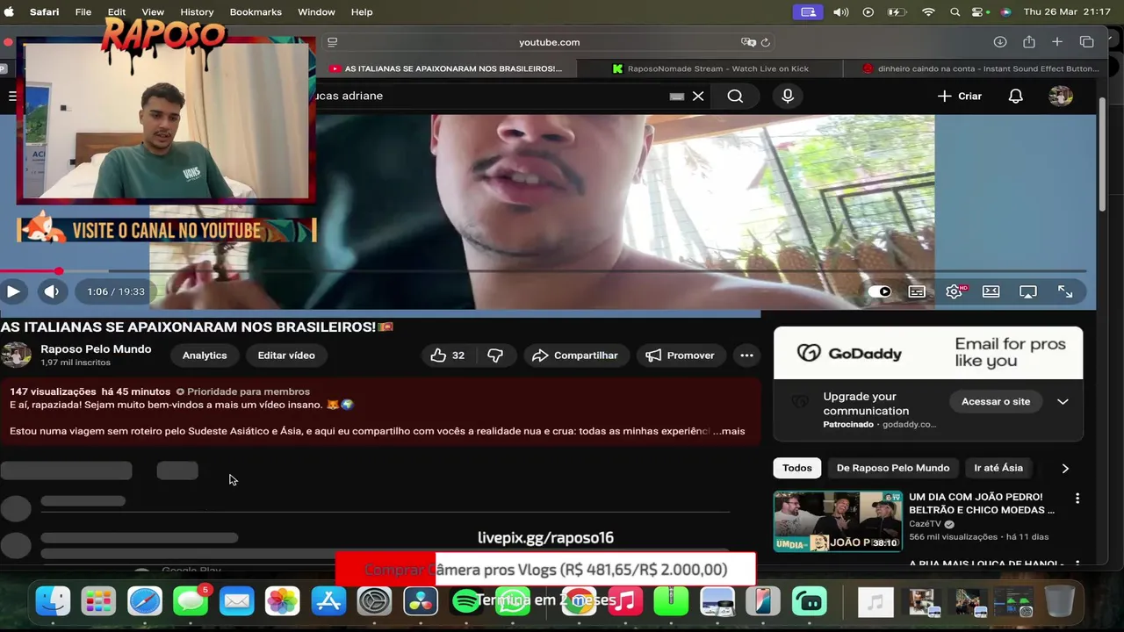Screen dimensions: 1124x632
Task: Expand the GoDaddy ad chevron
Action: (1063, 401)
